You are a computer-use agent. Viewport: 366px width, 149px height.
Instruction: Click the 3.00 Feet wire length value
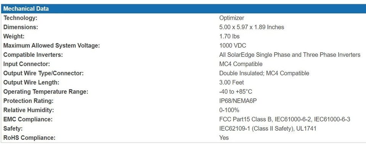[x=231, y=83]
